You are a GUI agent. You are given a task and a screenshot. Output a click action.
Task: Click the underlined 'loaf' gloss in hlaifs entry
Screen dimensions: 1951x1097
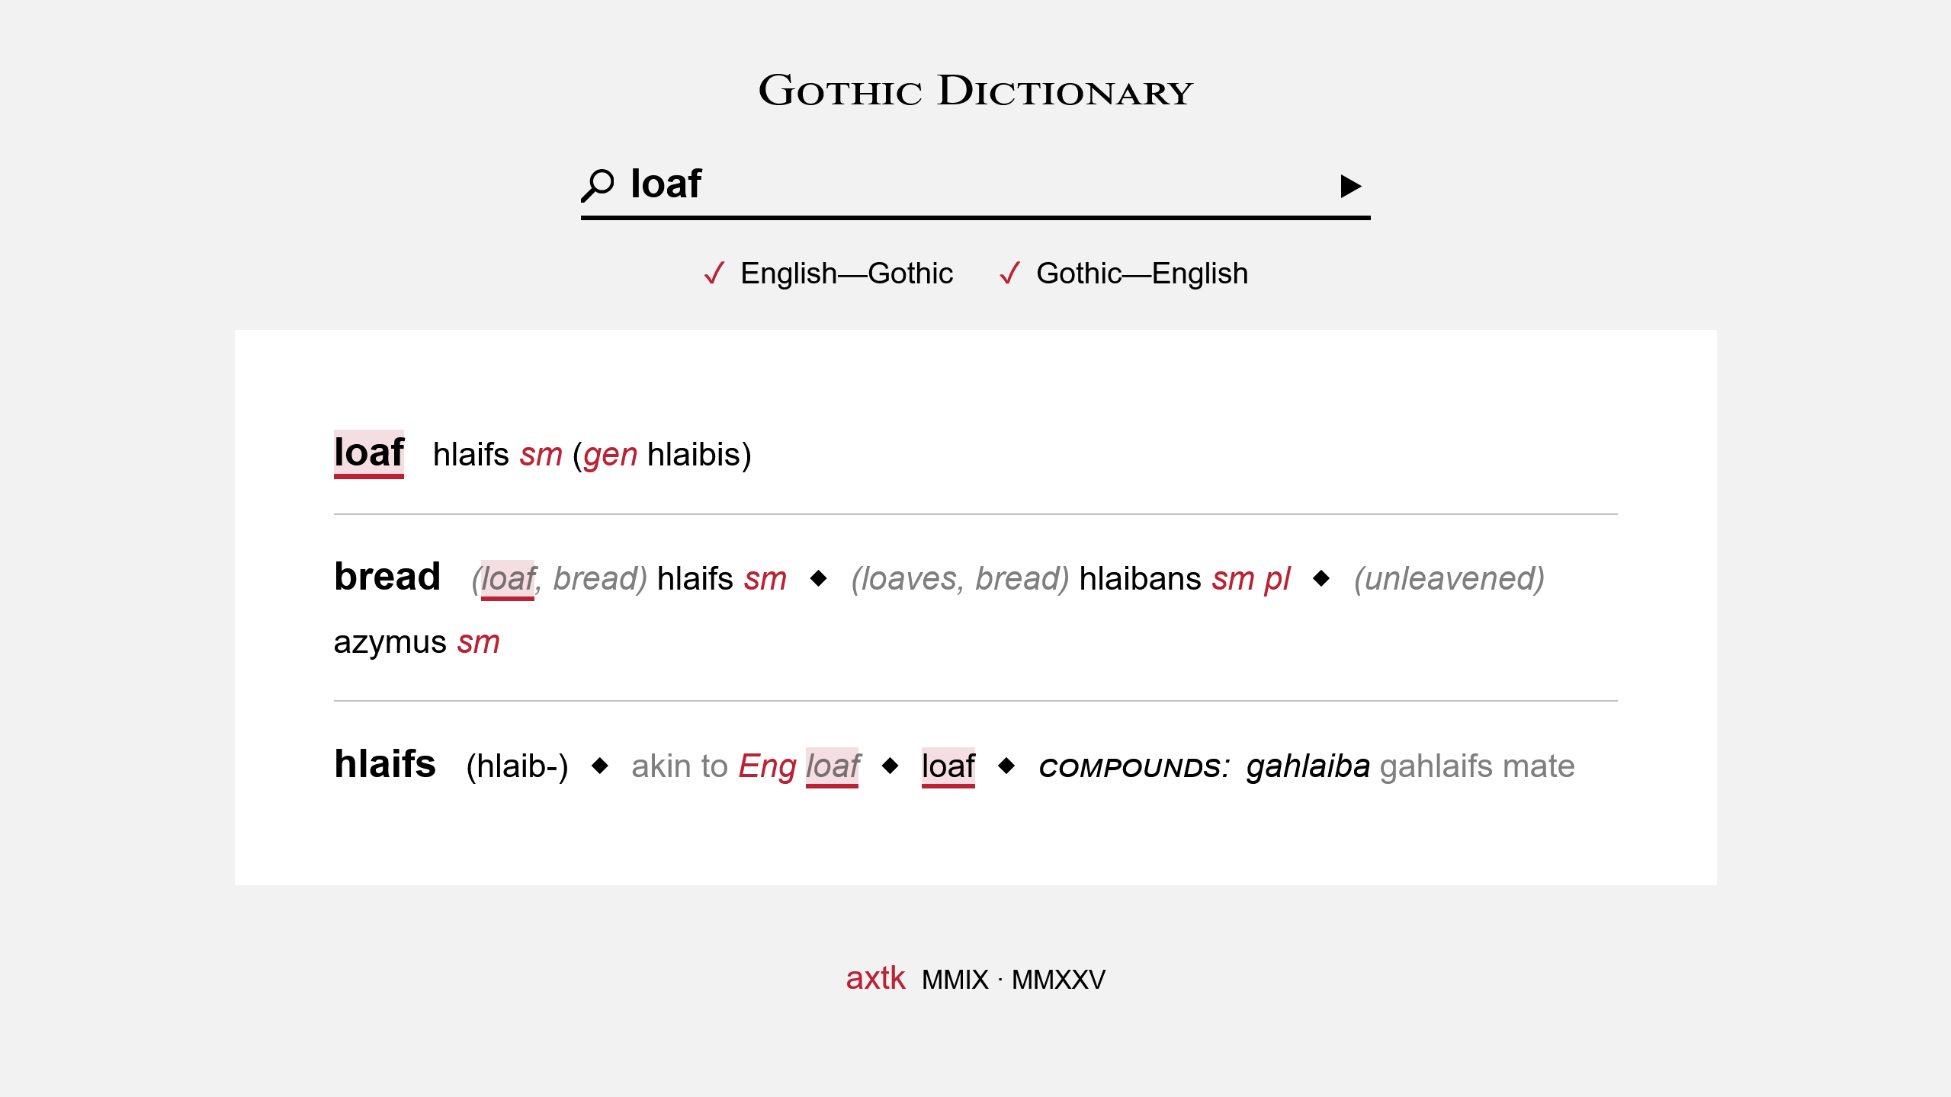coord(948,766)
